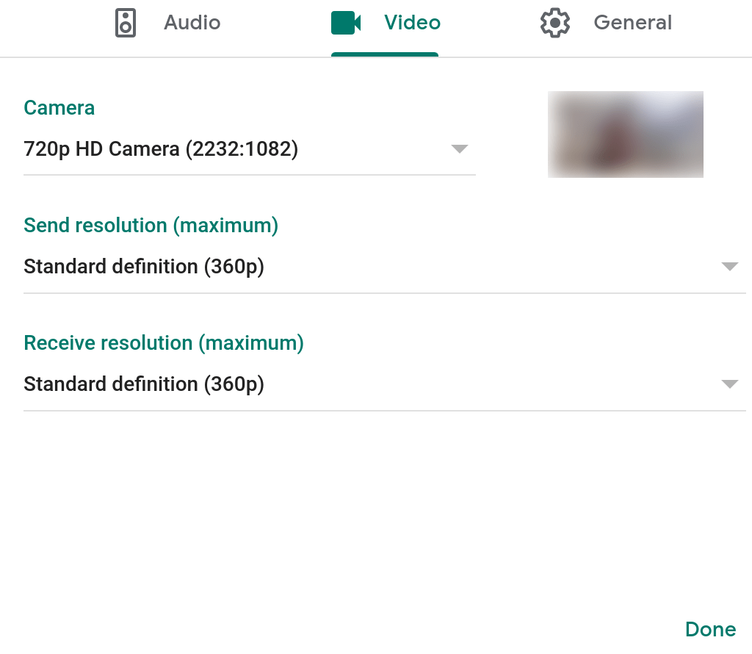Viewport: 752px width, 654px height.
Task: Click Standard definition (360p) under Send resolution
Action: point(143,266)
